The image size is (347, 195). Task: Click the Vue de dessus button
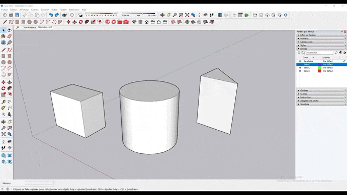pyautogui.click(x=30, y=28)
